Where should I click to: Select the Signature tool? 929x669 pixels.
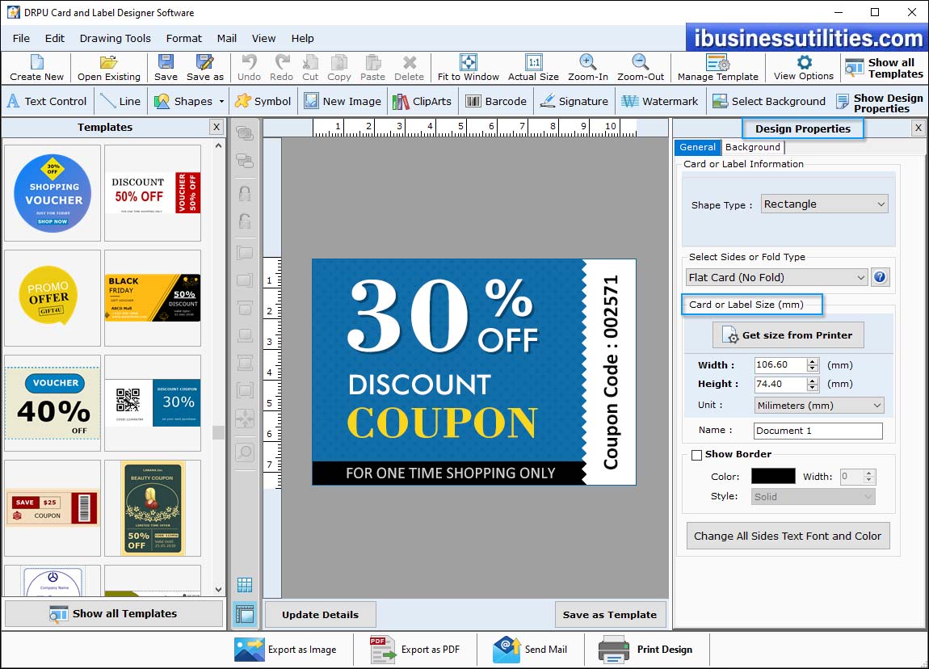click(548, 101)
